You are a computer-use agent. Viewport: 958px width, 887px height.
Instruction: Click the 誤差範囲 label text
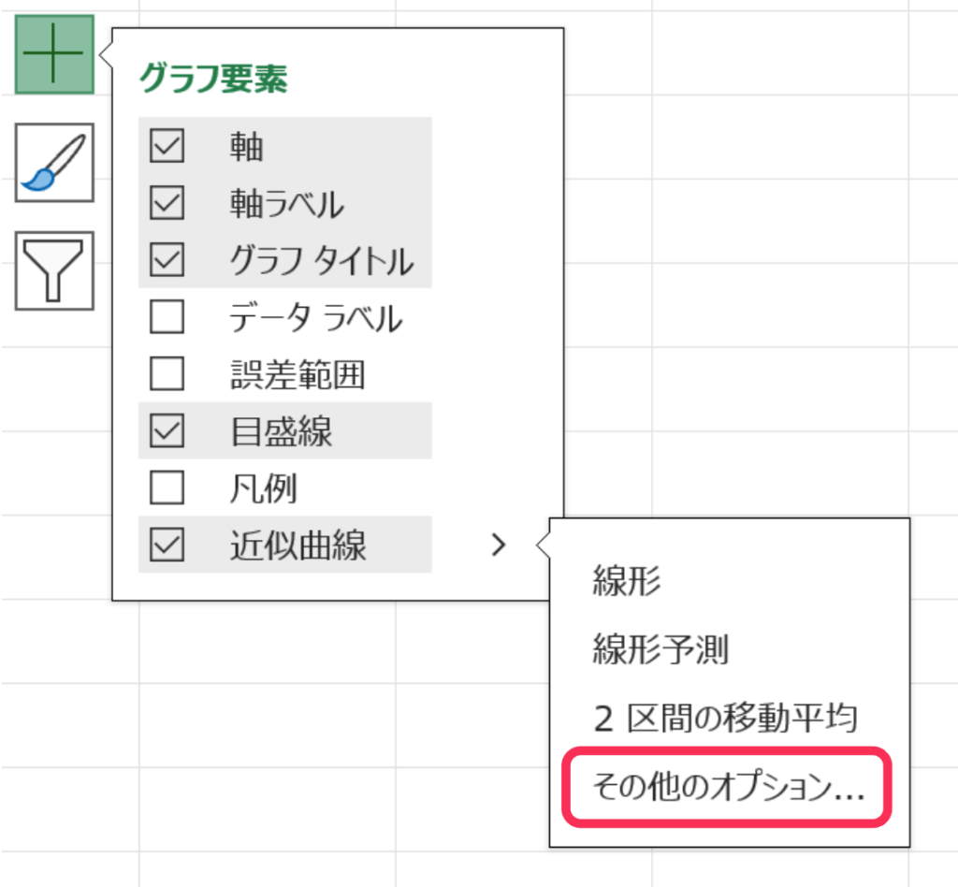coord(298,374)
